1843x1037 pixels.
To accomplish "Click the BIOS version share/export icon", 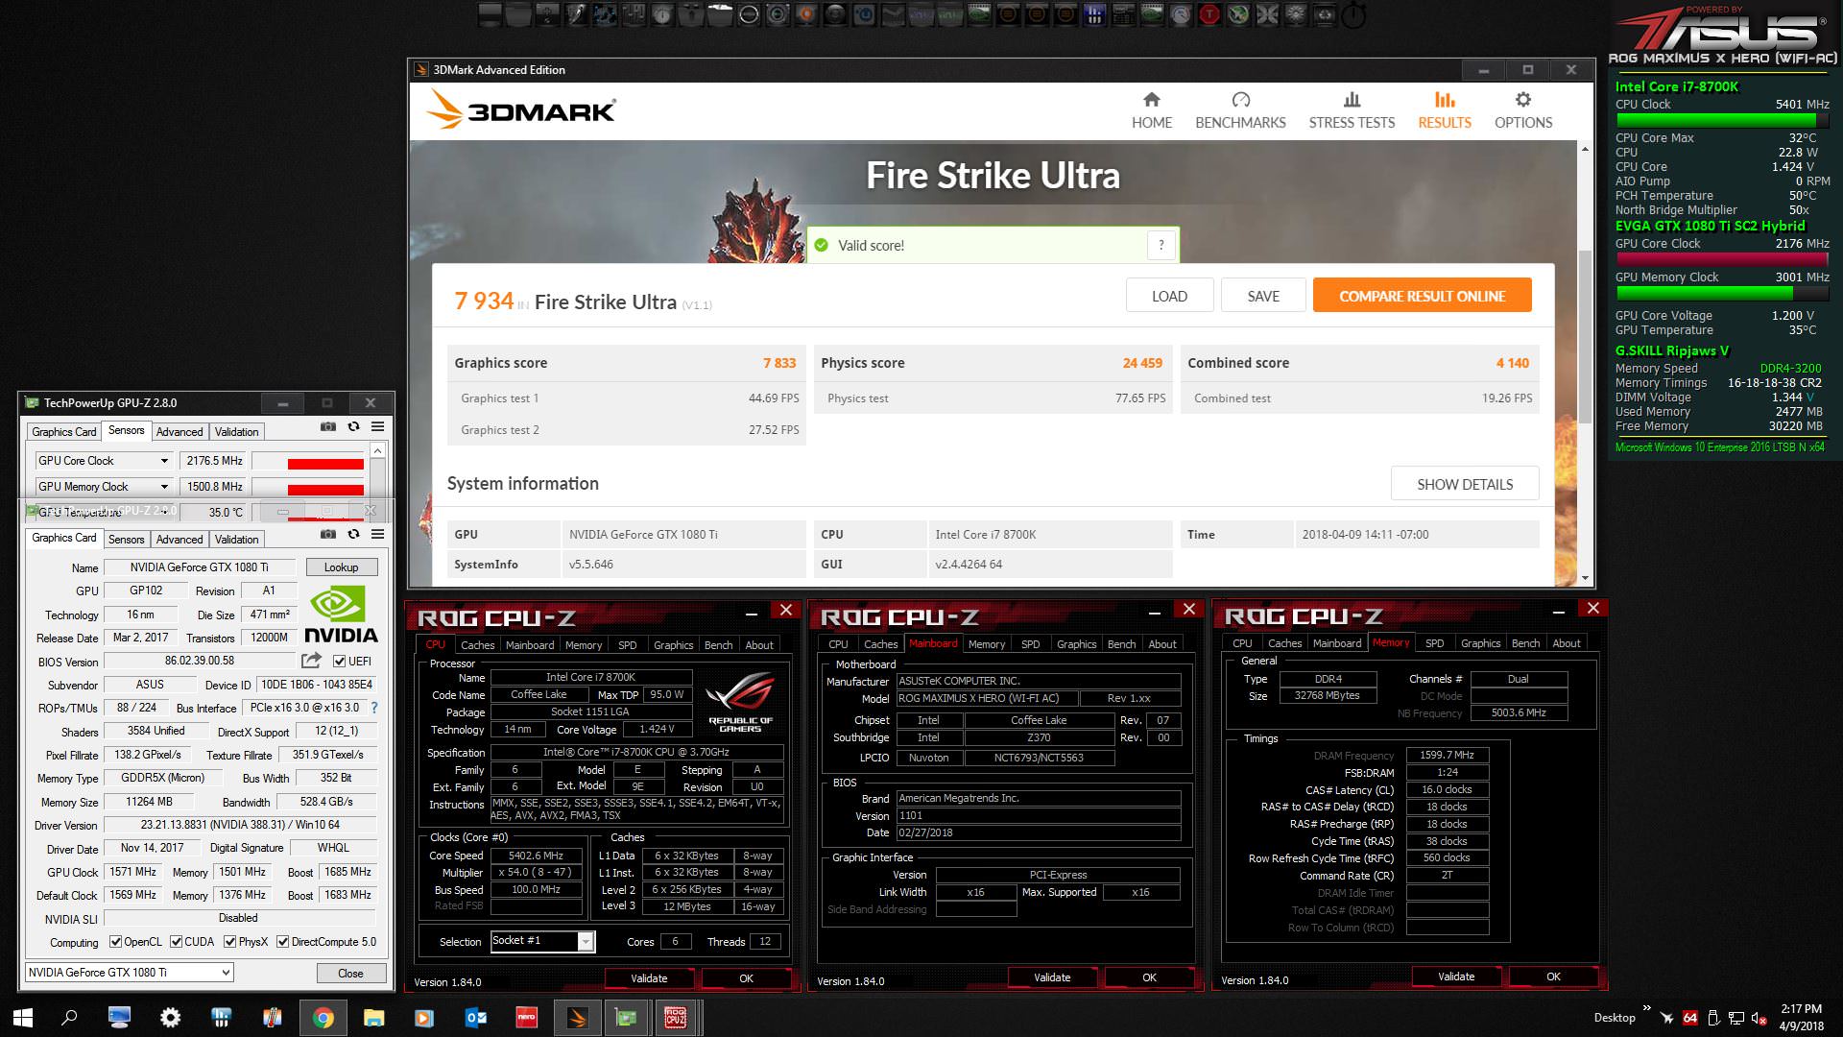I will pos(311,661).
